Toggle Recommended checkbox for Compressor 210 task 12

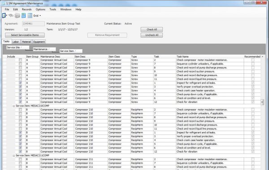point(253,152)
